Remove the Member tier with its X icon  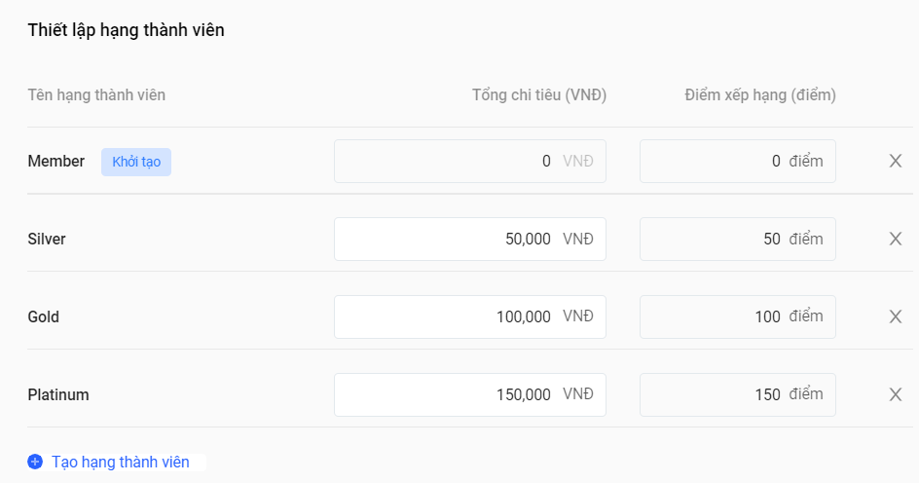click(895, 162)
